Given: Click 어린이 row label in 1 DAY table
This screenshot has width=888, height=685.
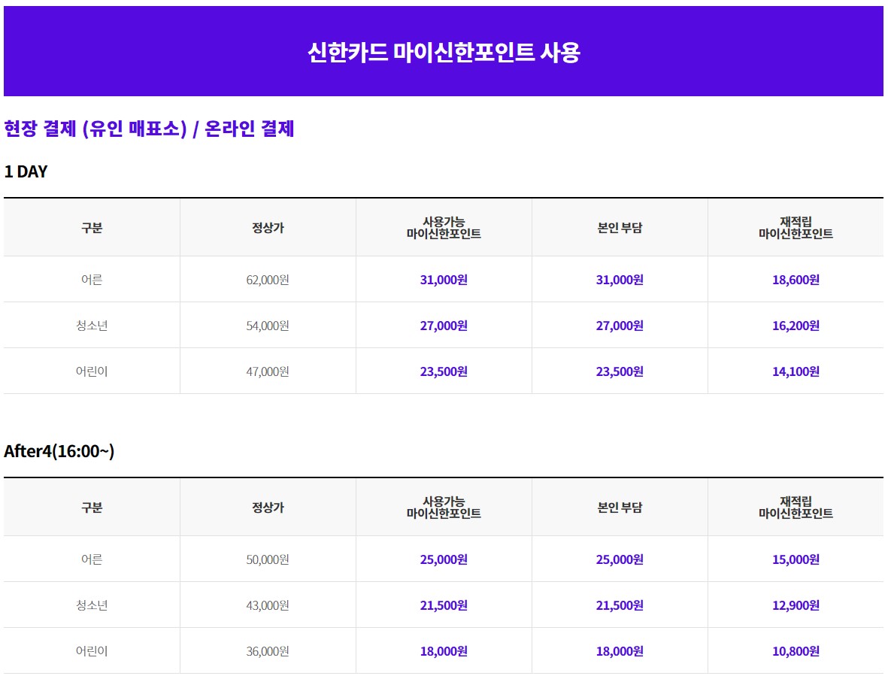Looking at the screenshot, I should click(x=92, y=371).
